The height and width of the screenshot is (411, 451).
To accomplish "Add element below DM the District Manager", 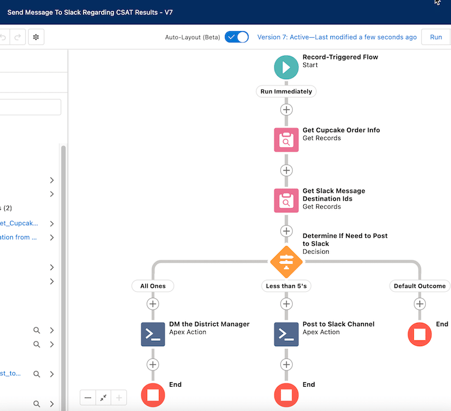I will [153, 365].
